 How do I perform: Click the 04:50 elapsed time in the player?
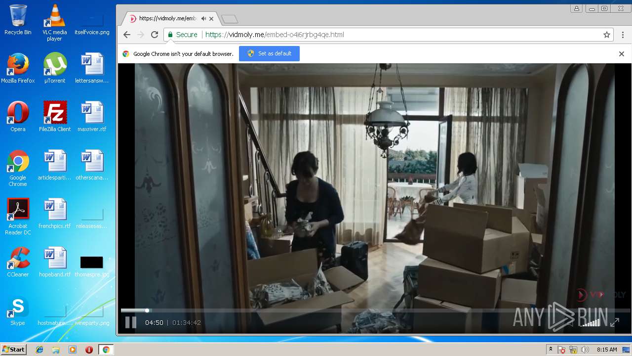click(154, 322)
